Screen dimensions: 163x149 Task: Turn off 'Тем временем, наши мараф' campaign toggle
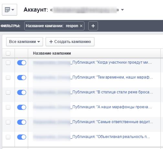[x=22, y=78]
